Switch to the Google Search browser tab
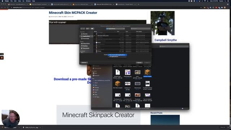The height and width of the screenshot is (130, 231). coord(126,4)
